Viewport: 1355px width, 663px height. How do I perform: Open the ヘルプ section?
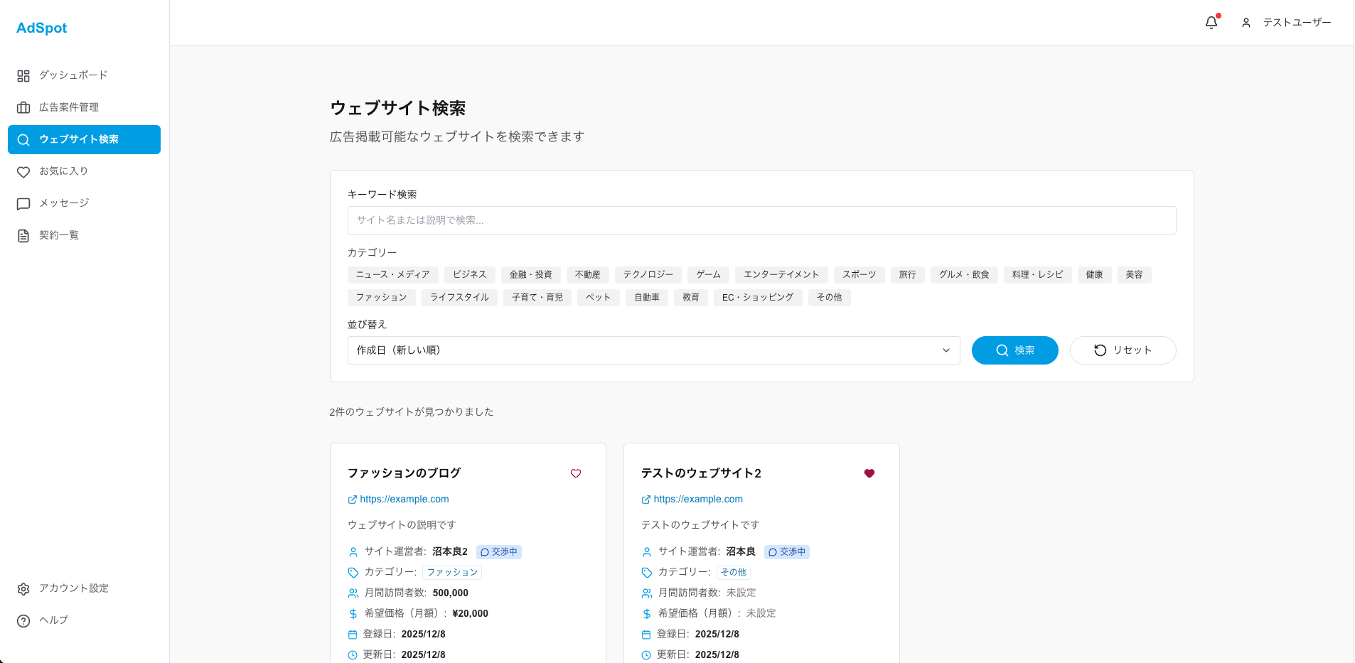coord(53,620)
